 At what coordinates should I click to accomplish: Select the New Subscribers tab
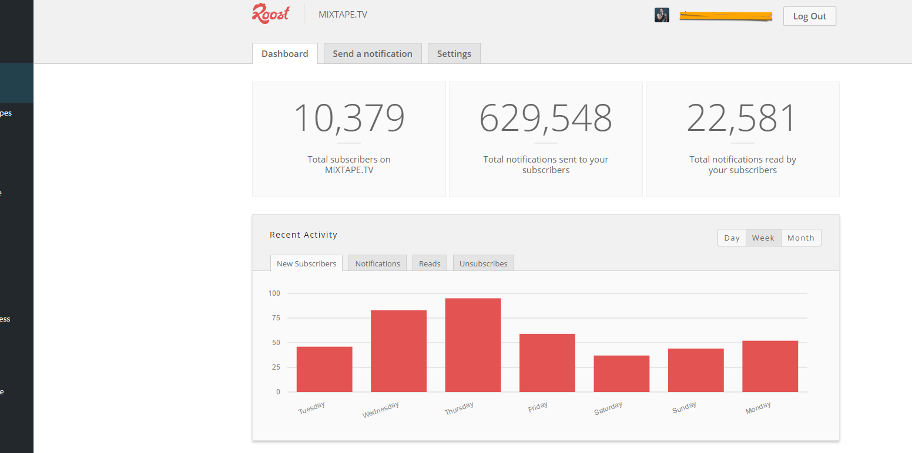pos(306,263)
